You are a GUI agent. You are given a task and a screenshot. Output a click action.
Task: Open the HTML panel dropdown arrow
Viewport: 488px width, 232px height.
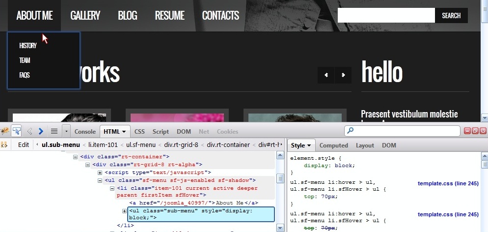point(124,132)
